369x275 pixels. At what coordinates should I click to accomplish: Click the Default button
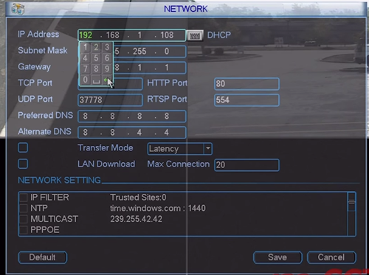42,257
